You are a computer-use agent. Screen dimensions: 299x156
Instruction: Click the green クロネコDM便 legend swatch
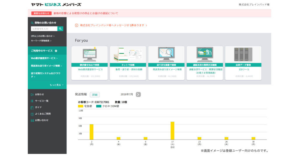click(x=99, y=106)
